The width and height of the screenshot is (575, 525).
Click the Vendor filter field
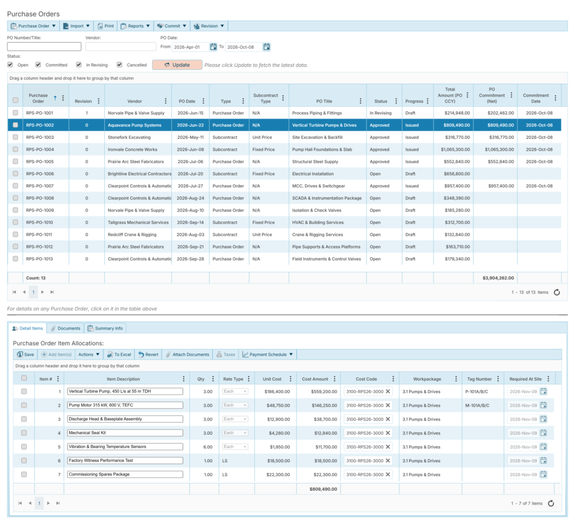(121, 47)
